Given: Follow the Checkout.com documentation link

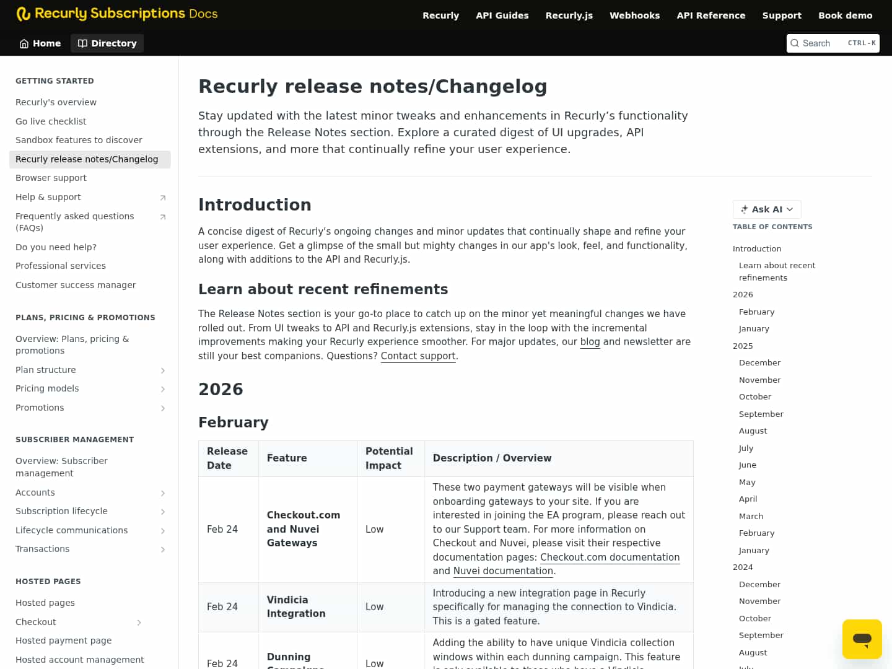Looking at the screenshot, I should (x=610, y=557).
